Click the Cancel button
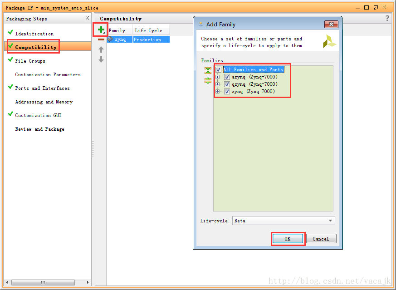396x290 pixels. (321, 239)
